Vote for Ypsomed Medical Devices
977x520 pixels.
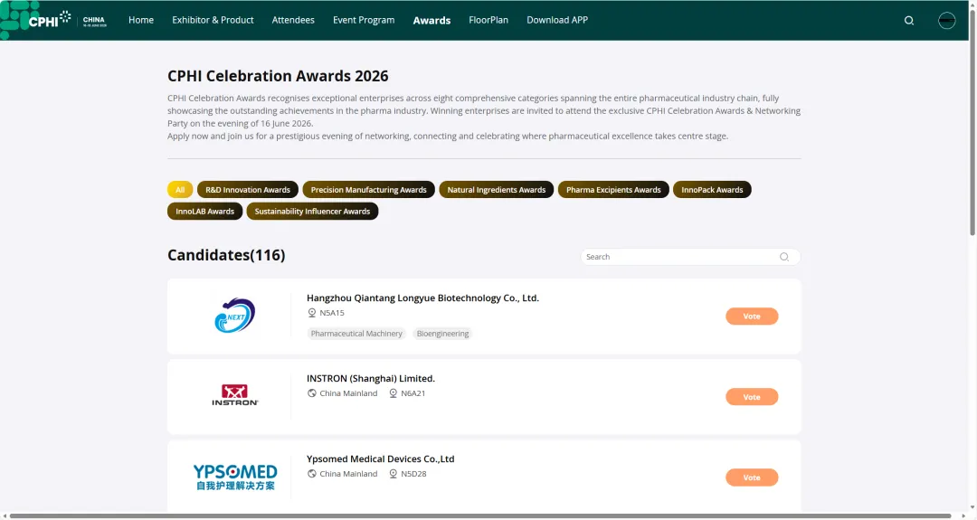coord(752,477)
